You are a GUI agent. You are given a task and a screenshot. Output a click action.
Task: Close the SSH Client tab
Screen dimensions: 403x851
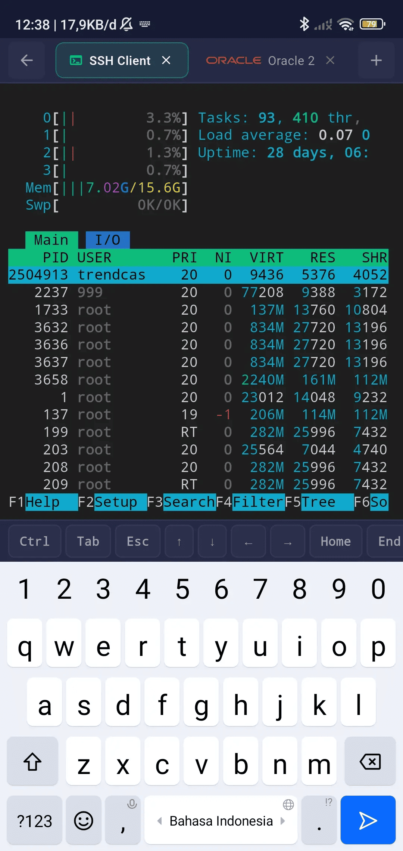tap(166, 60)
